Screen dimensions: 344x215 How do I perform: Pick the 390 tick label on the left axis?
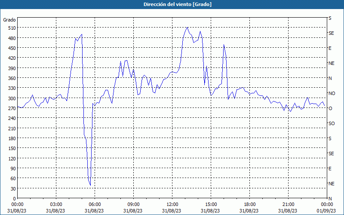pyautogui.click(x=12, y=68)
